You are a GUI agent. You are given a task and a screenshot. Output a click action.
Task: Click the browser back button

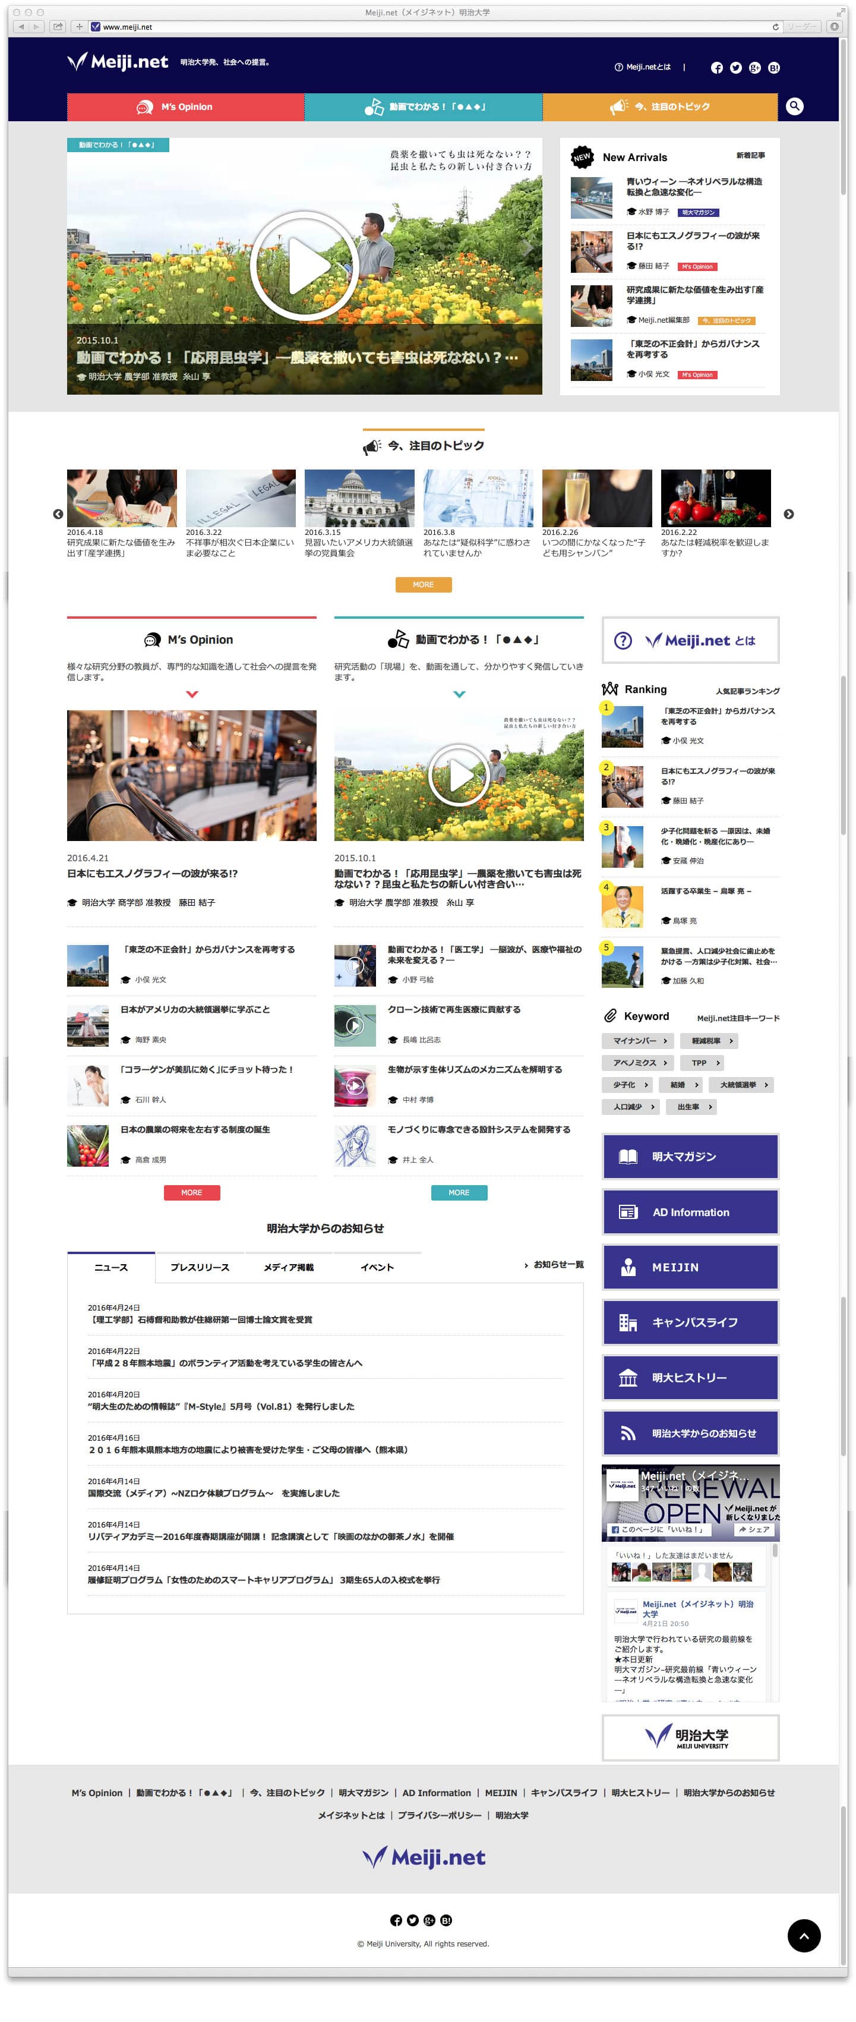pyautogui.click(x=21, y=27)
